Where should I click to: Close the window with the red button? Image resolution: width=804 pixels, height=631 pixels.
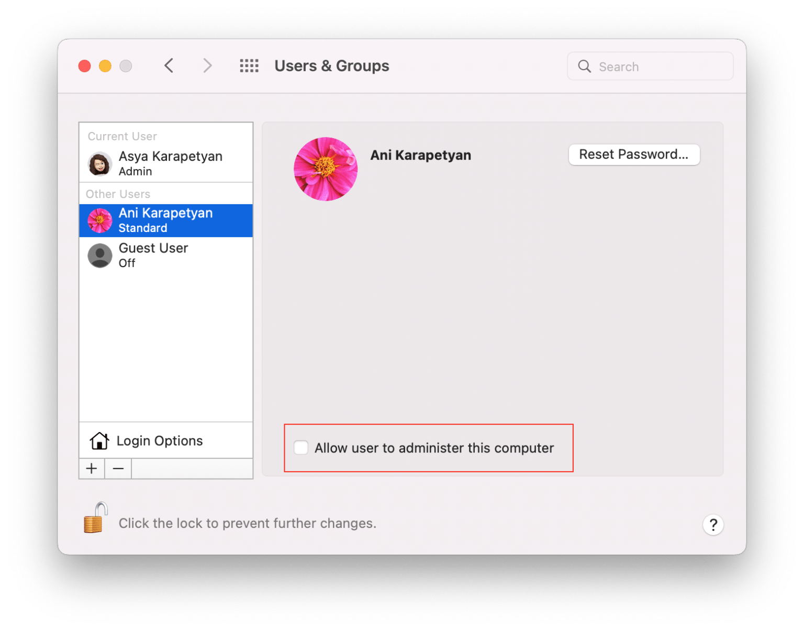(x=85, y=66)
